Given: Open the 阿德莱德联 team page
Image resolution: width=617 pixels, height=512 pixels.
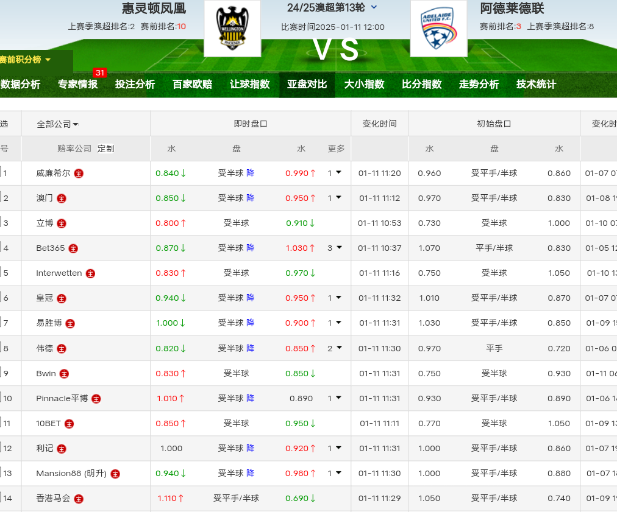Looking at the screenshot, I should click(512, 9).
